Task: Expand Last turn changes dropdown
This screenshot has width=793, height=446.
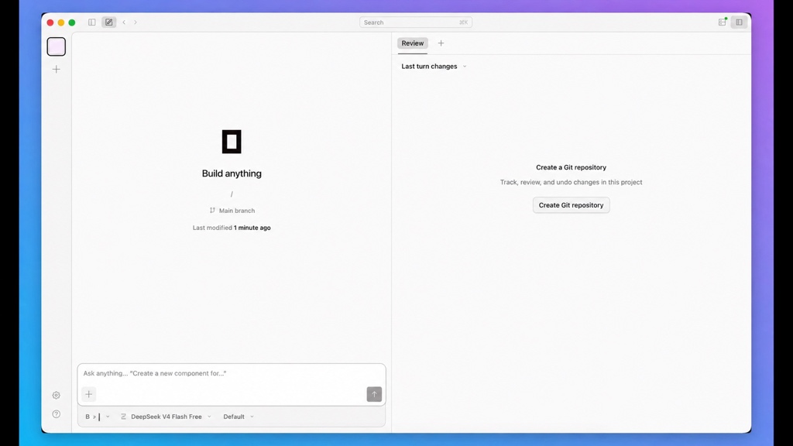Action: (x=434, y=67)
